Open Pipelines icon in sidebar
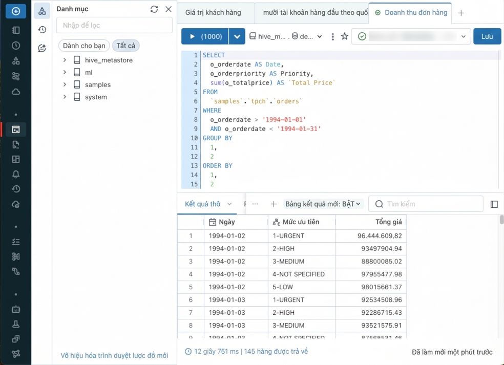 pyautogui.click(x=16, y=271)
